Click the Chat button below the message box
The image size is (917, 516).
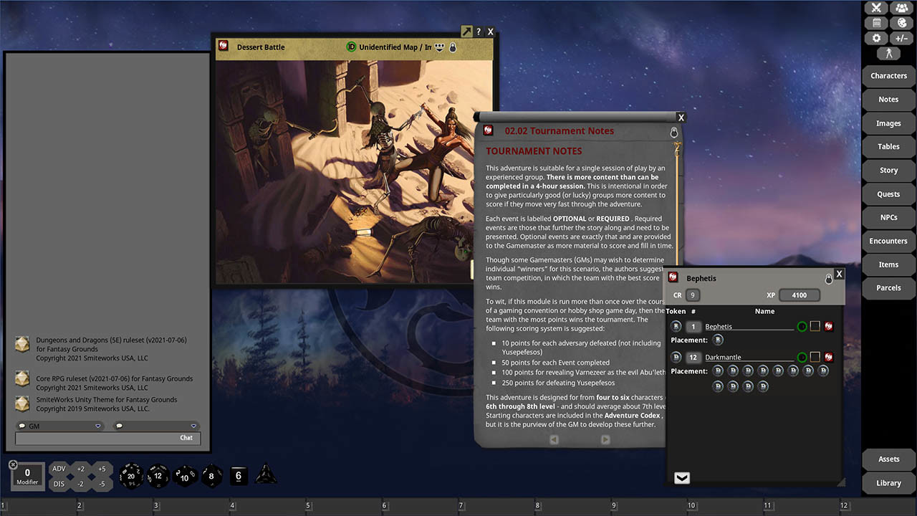coord(186,437)
